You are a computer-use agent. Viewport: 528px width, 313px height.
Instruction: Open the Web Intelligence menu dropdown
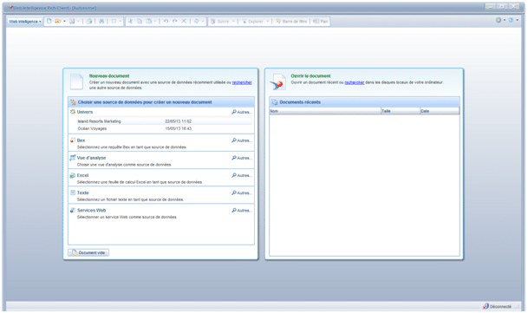click(x=25, y=22)
